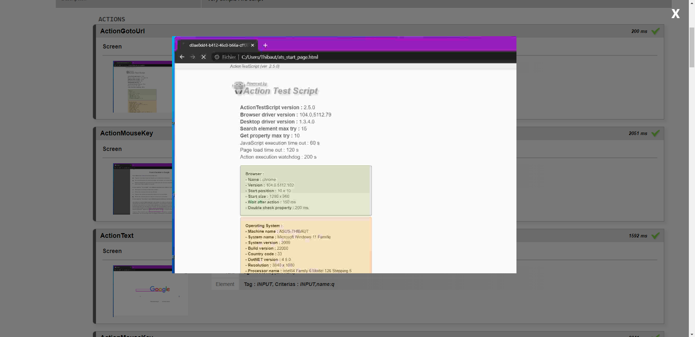Click 'Start size : 1280 x 960' entry

click(267, 196)
